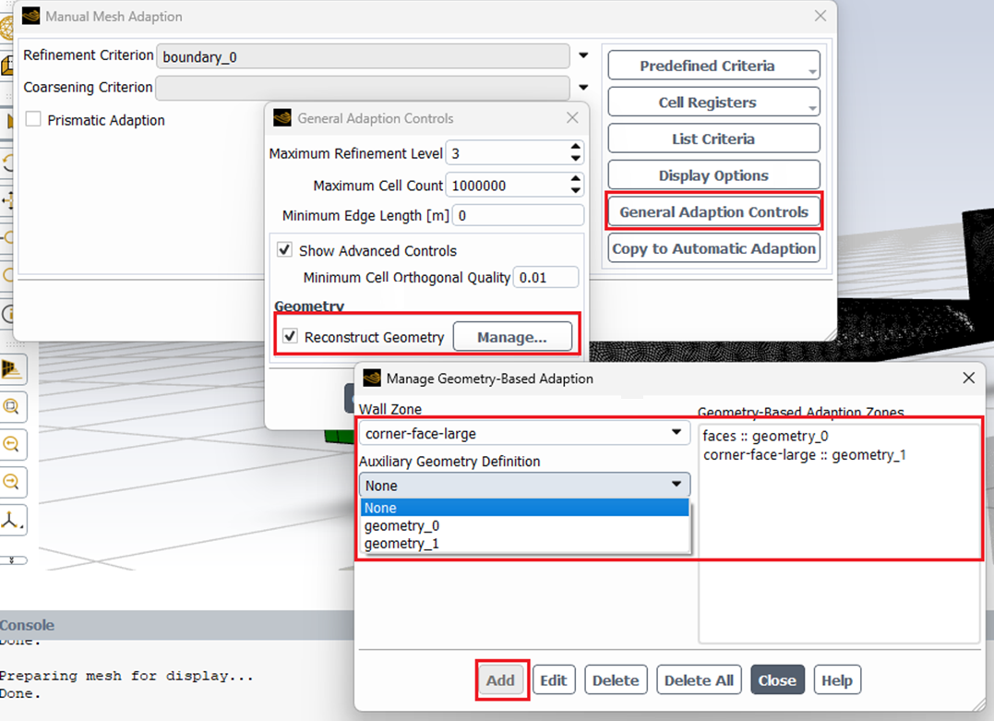Click the next view magnifier icon
994x721 pixels.
12,481
